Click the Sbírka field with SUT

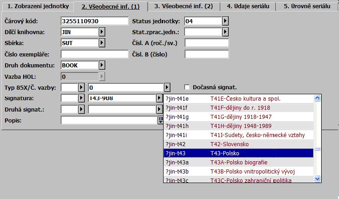[80, 43]
